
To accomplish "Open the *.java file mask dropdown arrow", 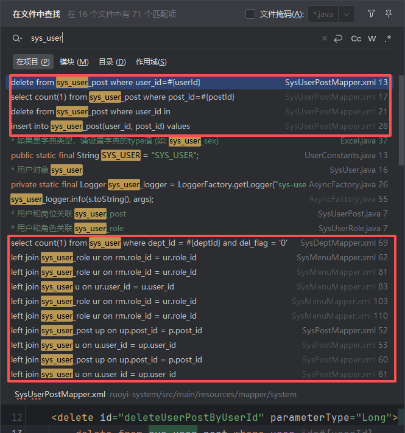I will (x=347, y=14).
